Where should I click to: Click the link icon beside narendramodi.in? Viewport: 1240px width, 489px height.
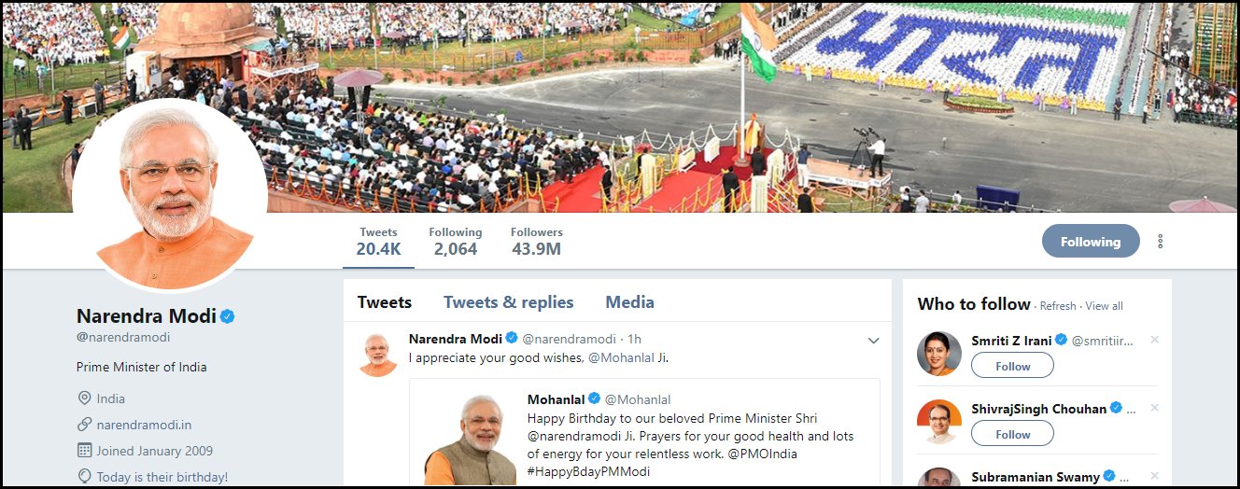tap(85, 425)
